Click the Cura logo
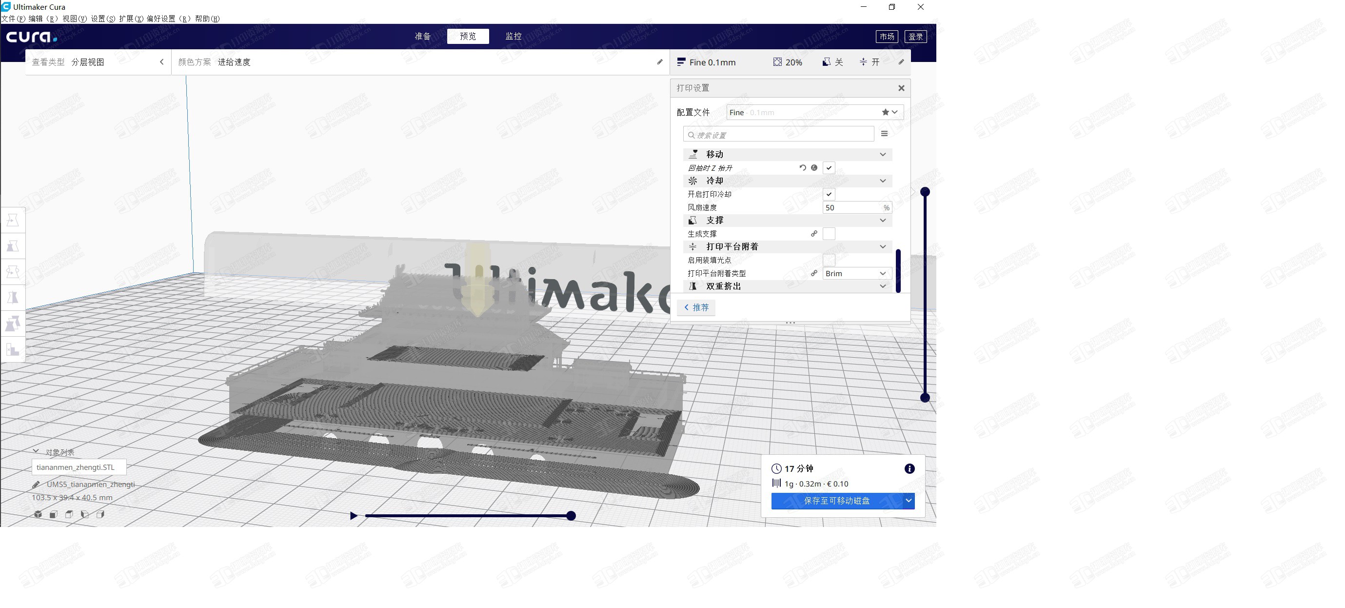The width and height of the screenshot is (1345, 608). pyautogui.click(x=31, y=37)
